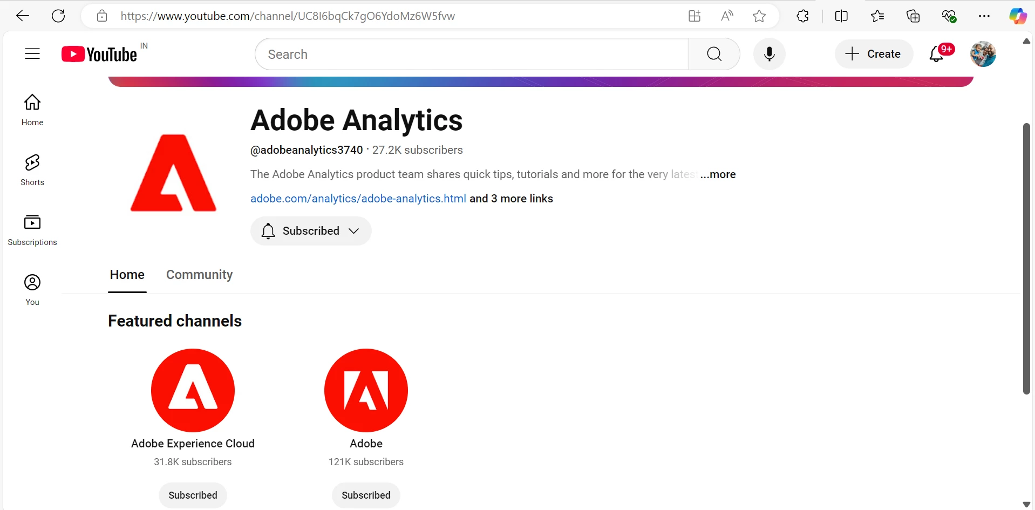The width and height of the screenshot is (1035, 510).
Task: Open browser Settings and more menu
Action: (984, 16)
